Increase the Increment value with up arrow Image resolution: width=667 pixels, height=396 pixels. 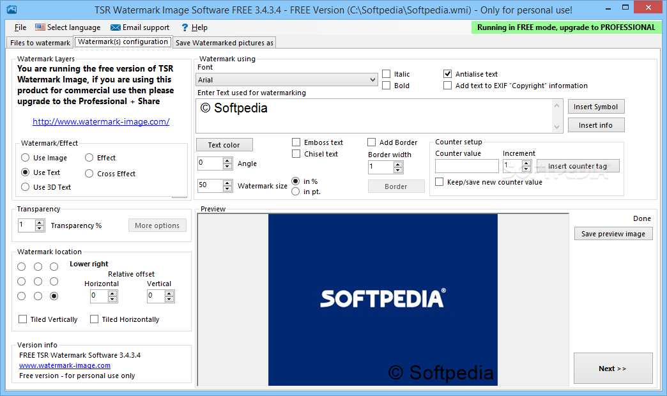click(526, 164)
